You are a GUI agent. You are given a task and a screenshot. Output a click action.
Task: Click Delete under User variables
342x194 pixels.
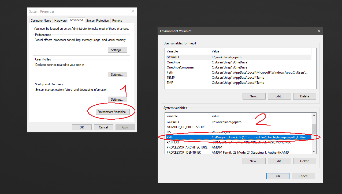click(304, 96)
